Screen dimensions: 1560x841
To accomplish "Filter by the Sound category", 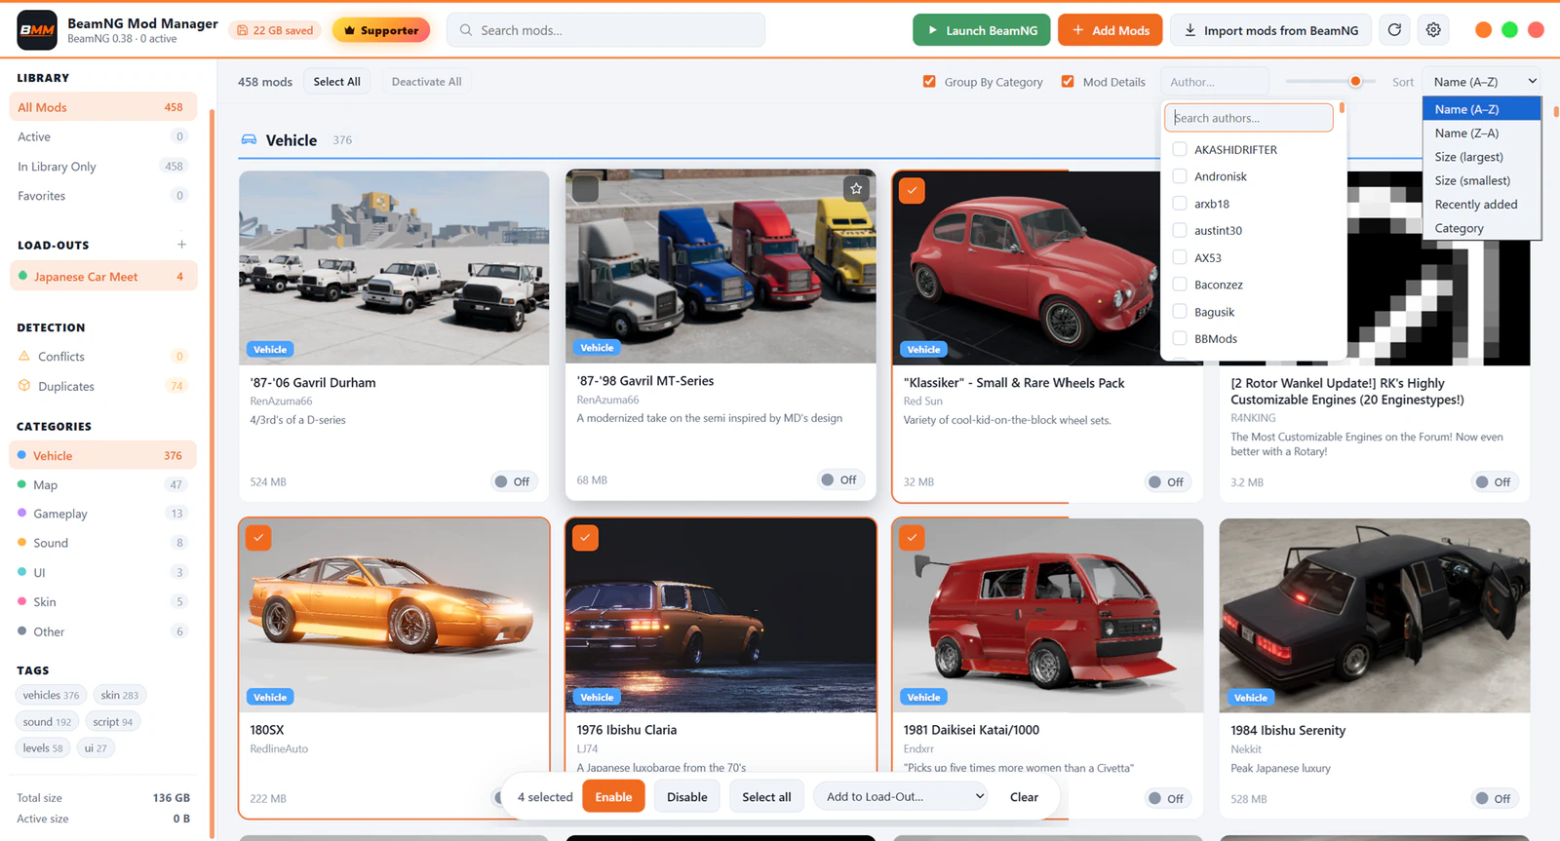I will point(103,543).
